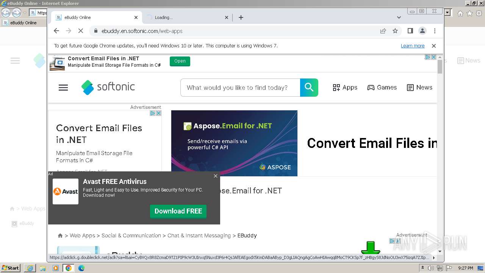Image resolution: width=485 pixels, height=273 pixels.
Task: Open Chrome from the taskbar
Action: click(69, 268)
